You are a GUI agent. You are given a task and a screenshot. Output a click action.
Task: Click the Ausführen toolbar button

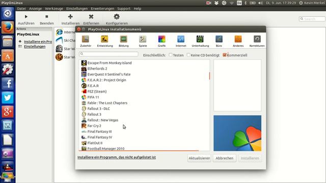pyautogui.click(x=26, y=19)
